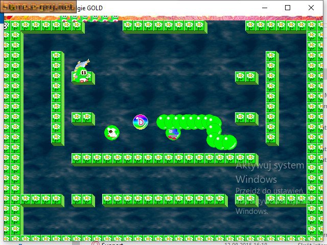Viewport: 327px width, 245px height.
Task: Click the lives counter digit at top-left
Action: (x=6, y=26)
